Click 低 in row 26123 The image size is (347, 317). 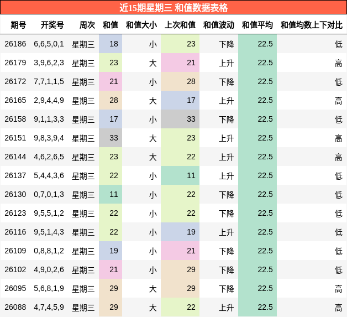click(x=339, y=214)
